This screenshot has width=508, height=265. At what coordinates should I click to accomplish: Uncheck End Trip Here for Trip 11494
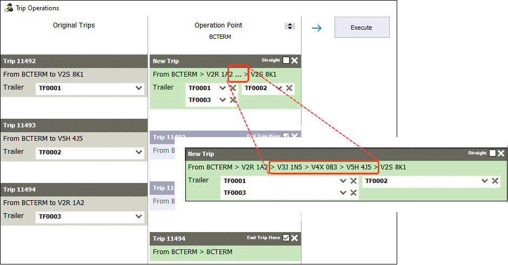(286, 237)
